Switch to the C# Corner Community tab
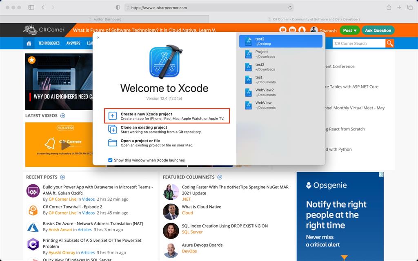Viewport: 418px width, 261px height. [313, 19]
